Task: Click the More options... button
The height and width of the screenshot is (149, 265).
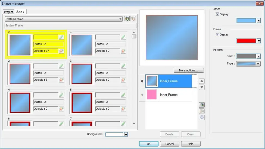Action: click(189, 70)
